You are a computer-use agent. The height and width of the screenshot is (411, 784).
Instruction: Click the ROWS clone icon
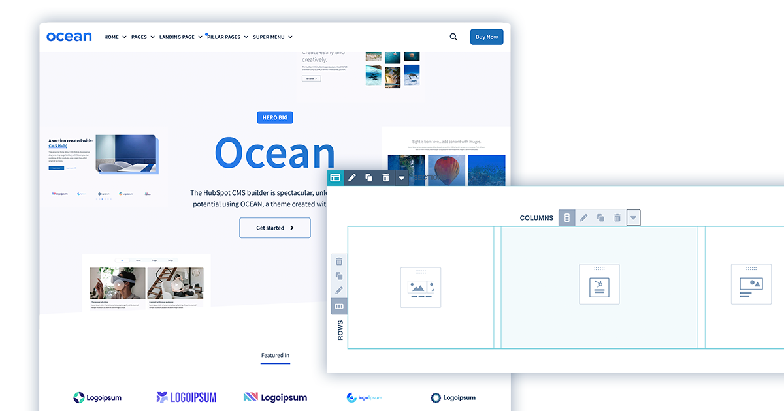point(339,276)
